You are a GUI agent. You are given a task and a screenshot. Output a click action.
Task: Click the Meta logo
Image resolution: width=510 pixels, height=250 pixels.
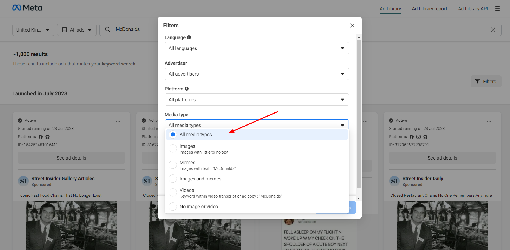click(27, 8)
